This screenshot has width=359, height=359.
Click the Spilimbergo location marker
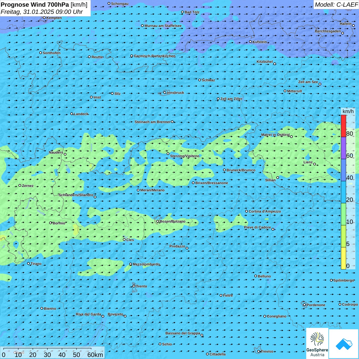(331, 280)
